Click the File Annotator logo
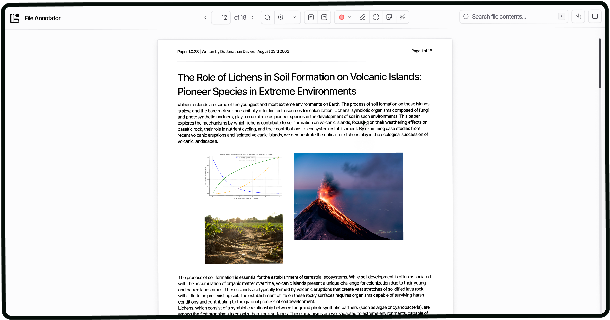This screenshot has width=610, height=320. pos(14,18)
